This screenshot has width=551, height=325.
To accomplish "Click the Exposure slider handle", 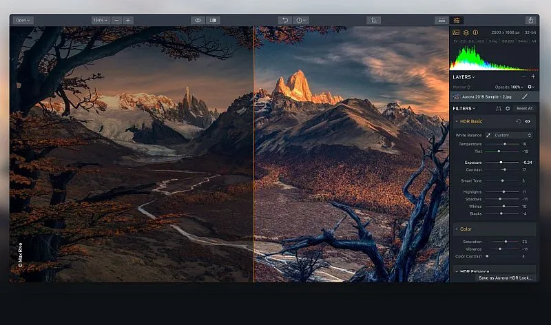I will point(500,162).
